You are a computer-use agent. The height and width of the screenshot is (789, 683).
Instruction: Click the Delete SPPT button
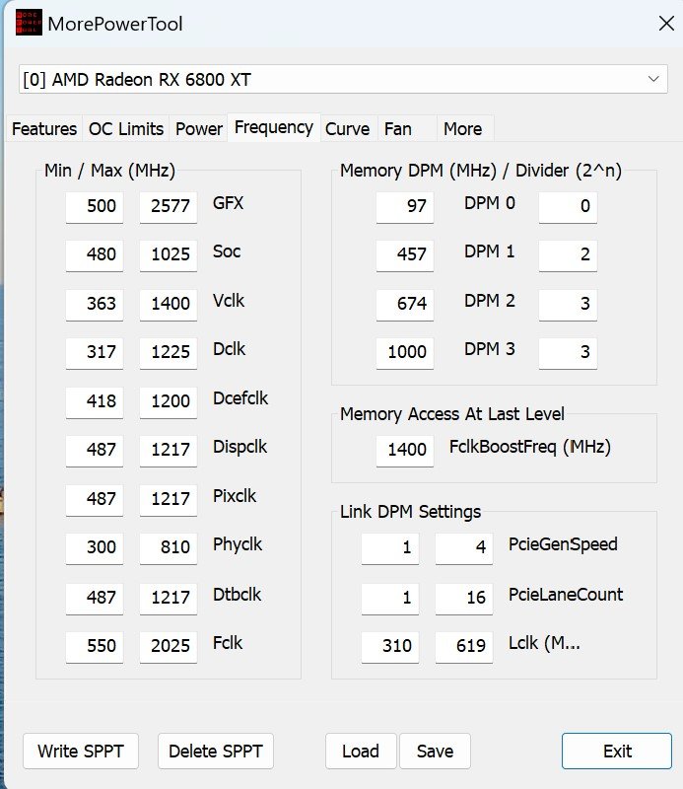[x=216, y=751]
